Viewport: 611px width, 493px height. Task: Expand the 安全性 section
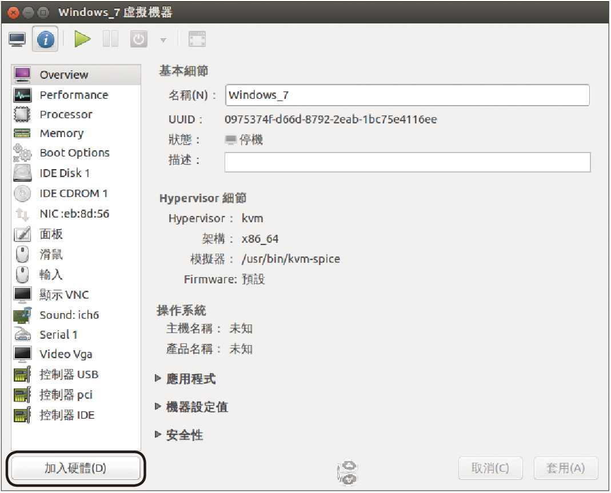158,435
